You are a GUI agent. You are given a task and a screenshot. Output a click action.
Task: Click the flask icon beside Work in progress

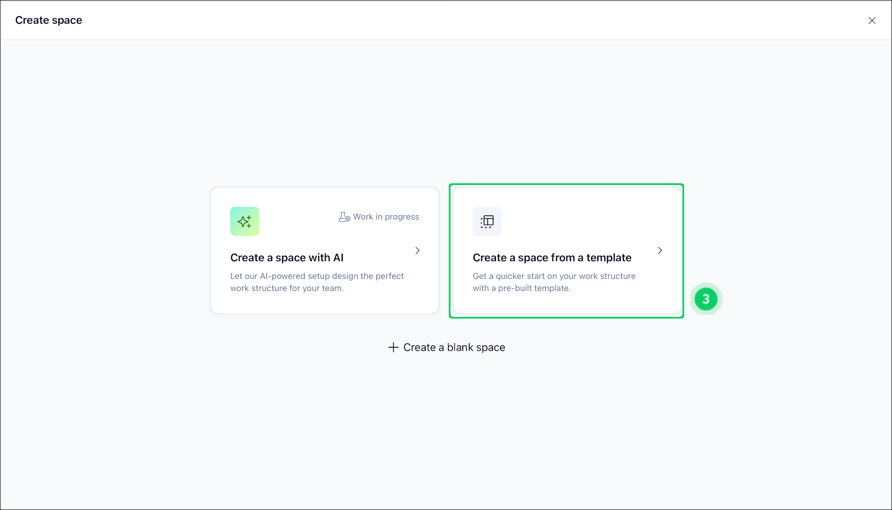(344, 217)
